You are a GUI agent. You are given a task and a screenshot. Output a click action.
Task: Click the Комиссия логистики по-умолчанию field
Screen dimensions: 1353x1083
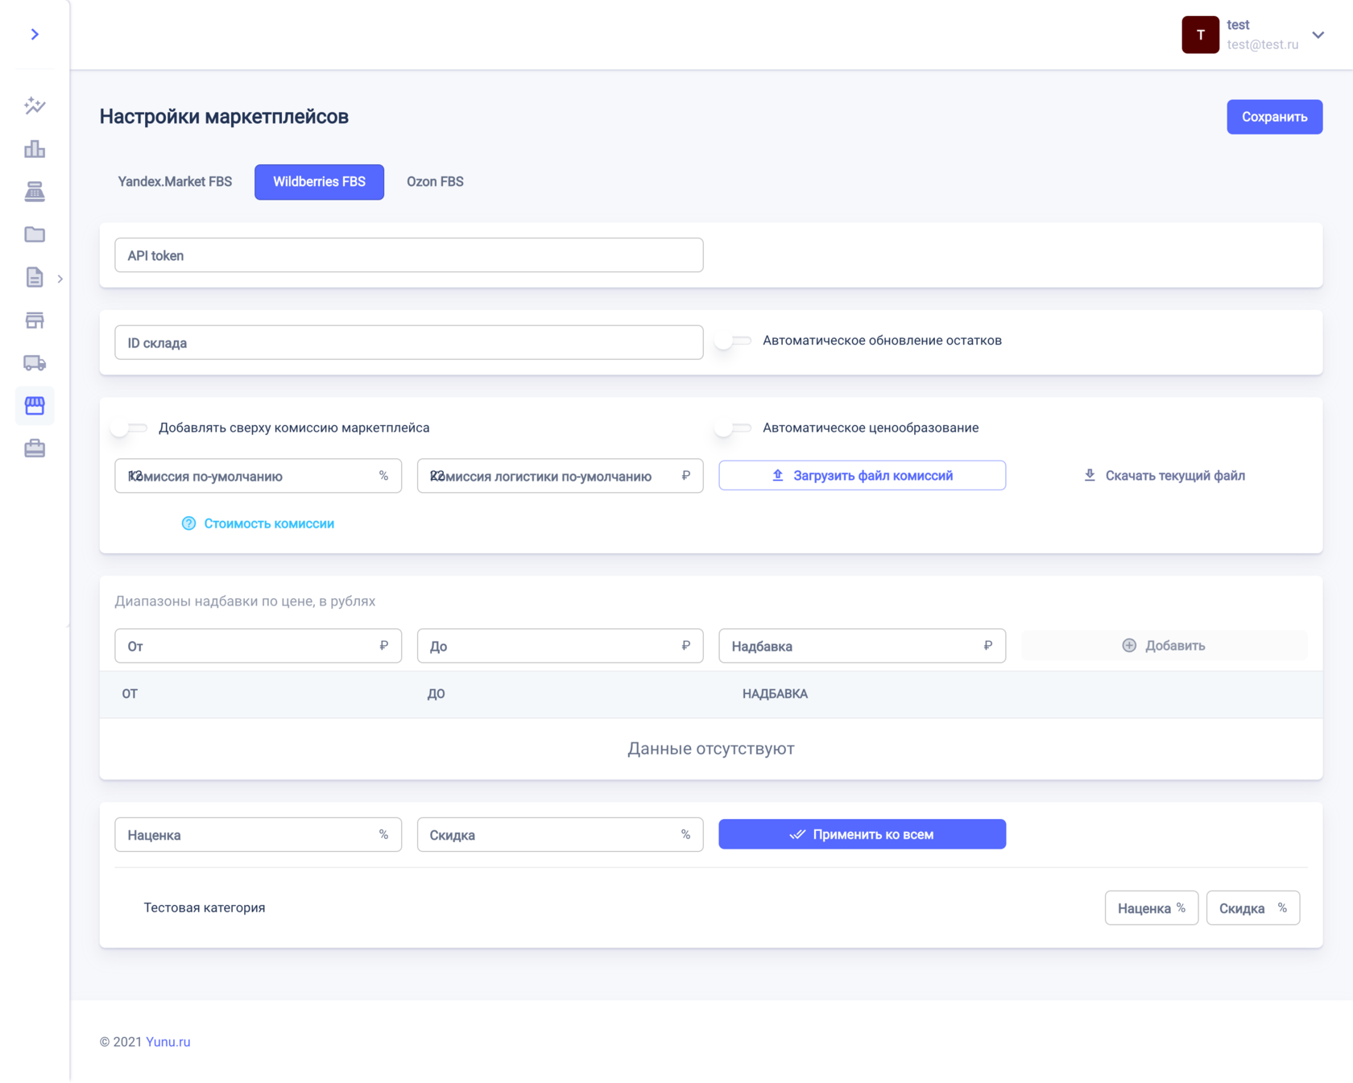point(560,476)
